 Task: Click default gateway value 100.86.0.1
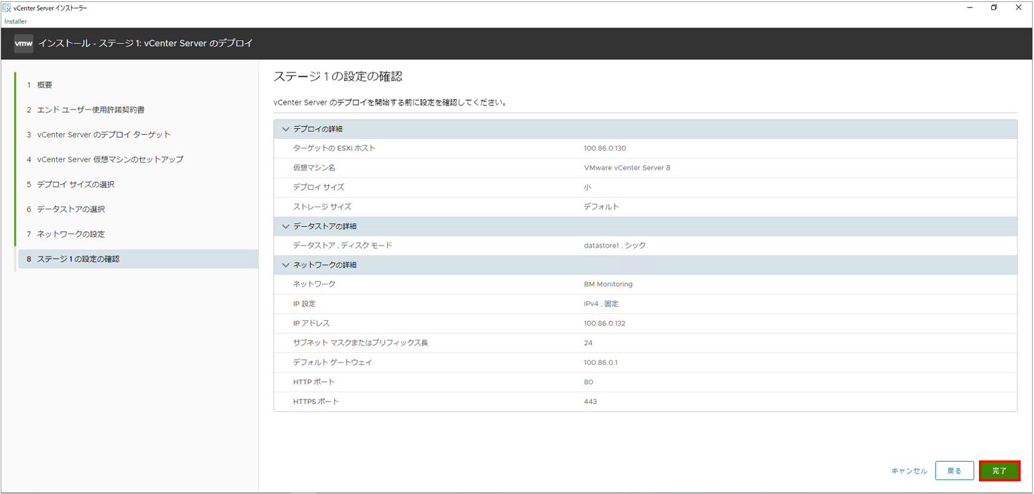pos(601,362)
